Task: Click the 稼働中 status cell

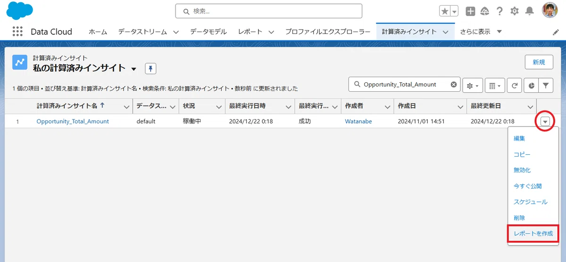Action: coord(192,121)
